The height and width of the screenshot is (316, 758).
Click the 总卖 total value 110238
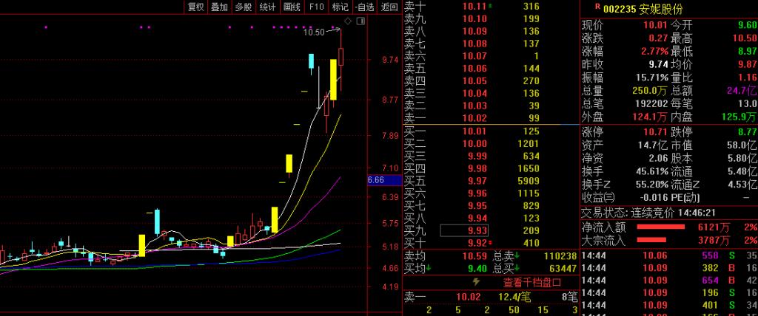coord(560,257)
